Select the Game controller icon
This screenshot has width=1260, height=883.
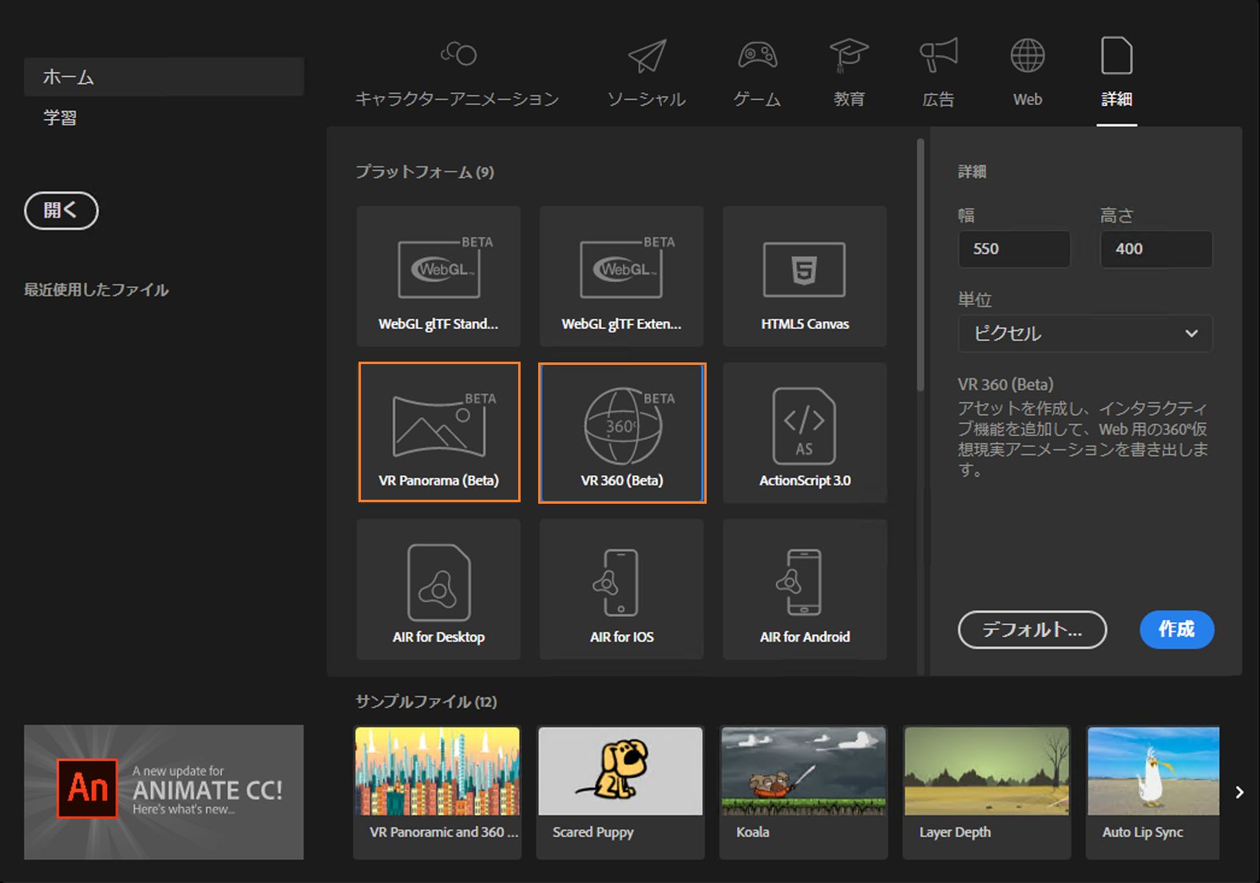pos(757,55)
